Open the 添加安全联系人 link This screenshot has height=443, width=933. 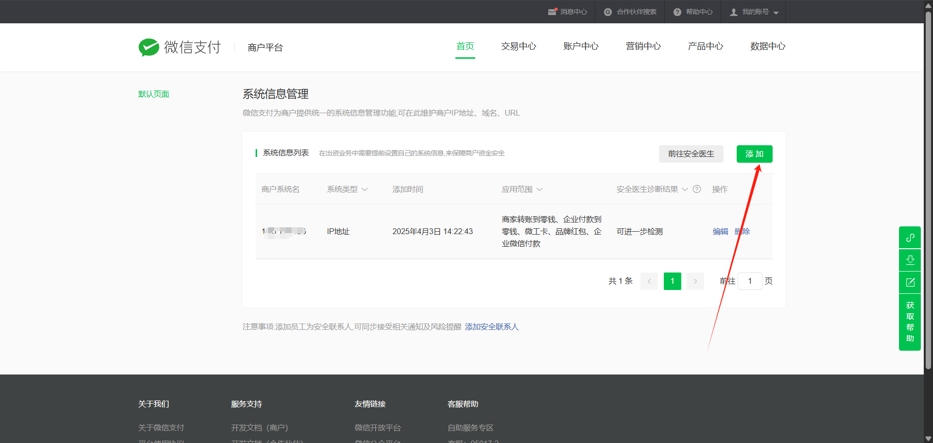pos(491,327)
